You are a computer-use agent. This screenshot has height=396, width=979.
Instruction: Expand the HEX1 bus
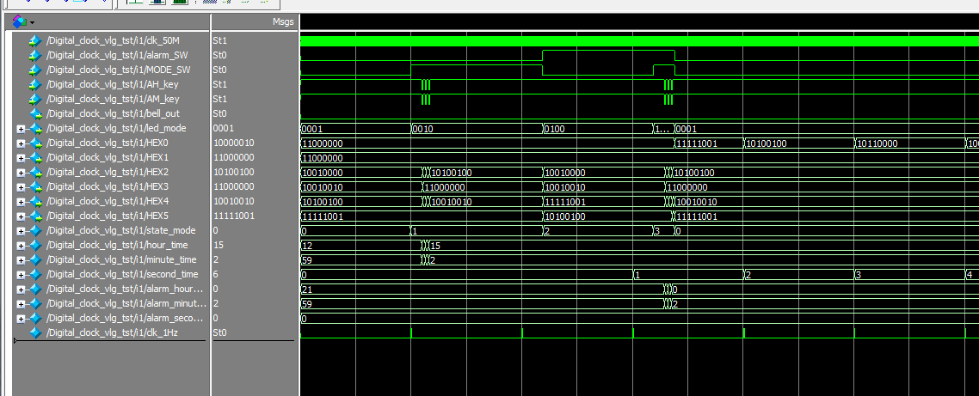[x=21, y=158]
